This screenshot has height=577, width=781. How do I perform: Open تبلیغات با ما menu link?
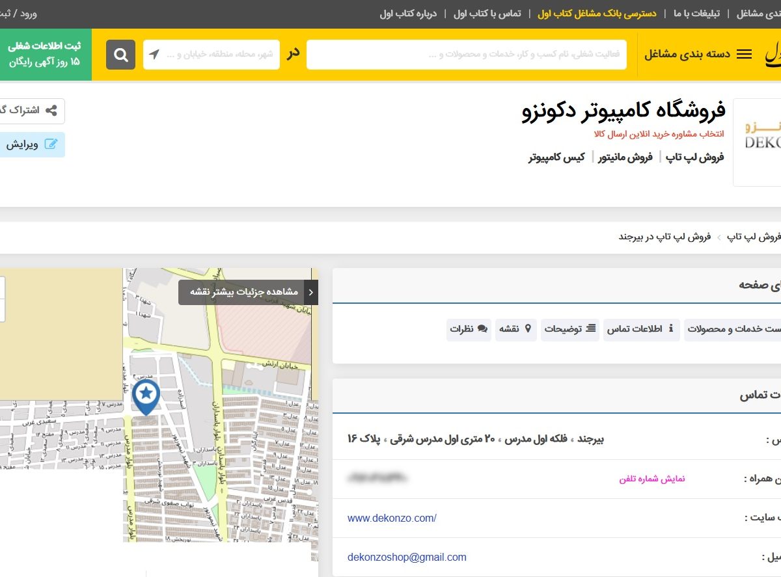(x=697, y=14)
